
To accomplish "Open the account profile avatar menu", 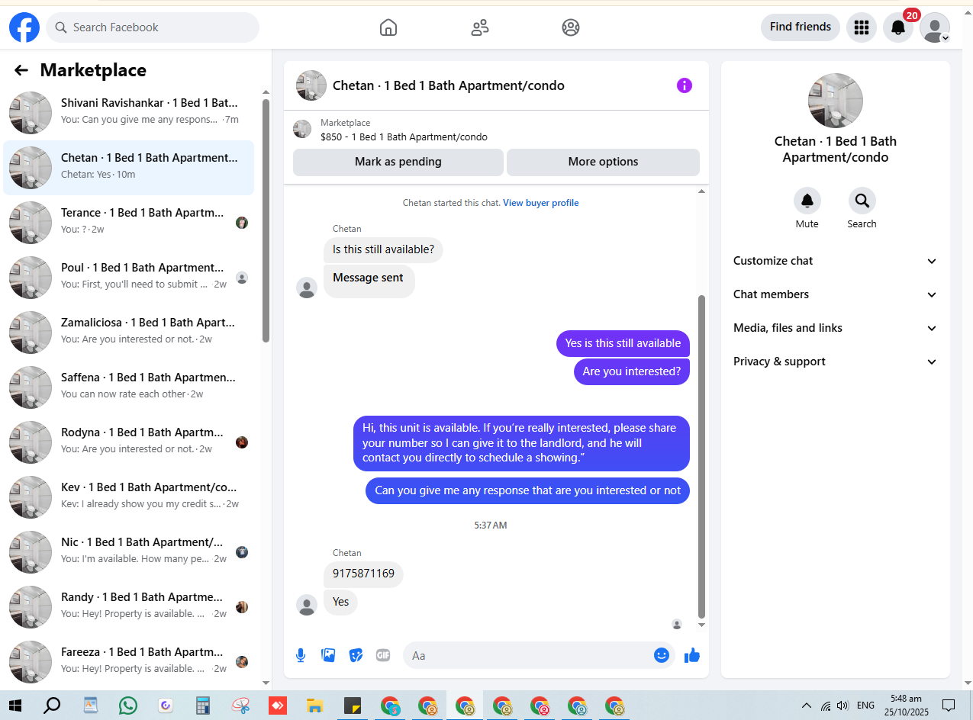I will [935, 27].
